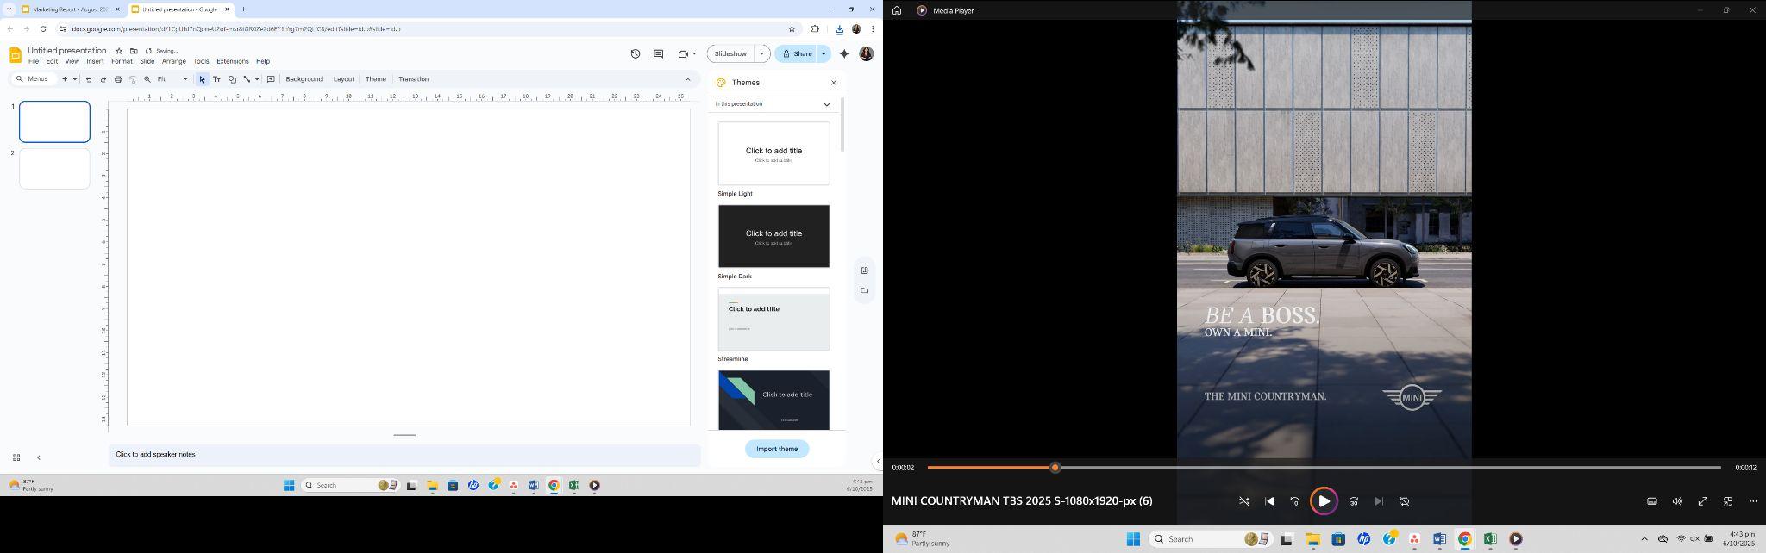Open the line tool dropdown arrow
This screenshot has width=1766, height=553.
[x=257, y=79]
